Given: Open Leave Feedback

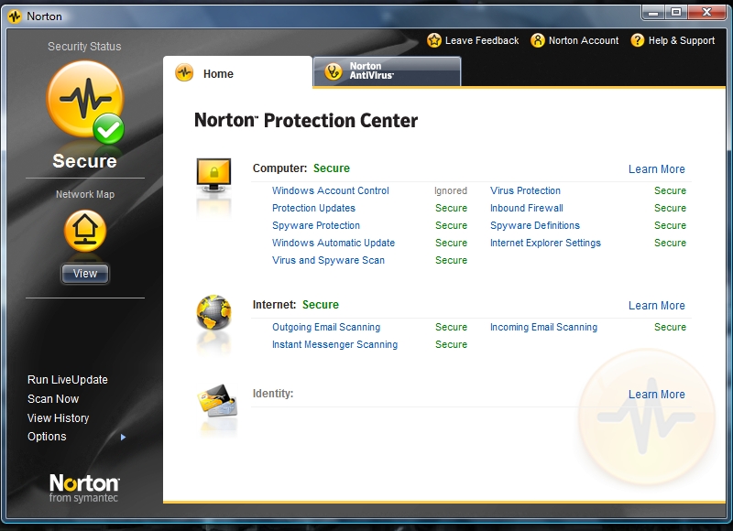Looking at the screenshot, I should tap(473, 40).
